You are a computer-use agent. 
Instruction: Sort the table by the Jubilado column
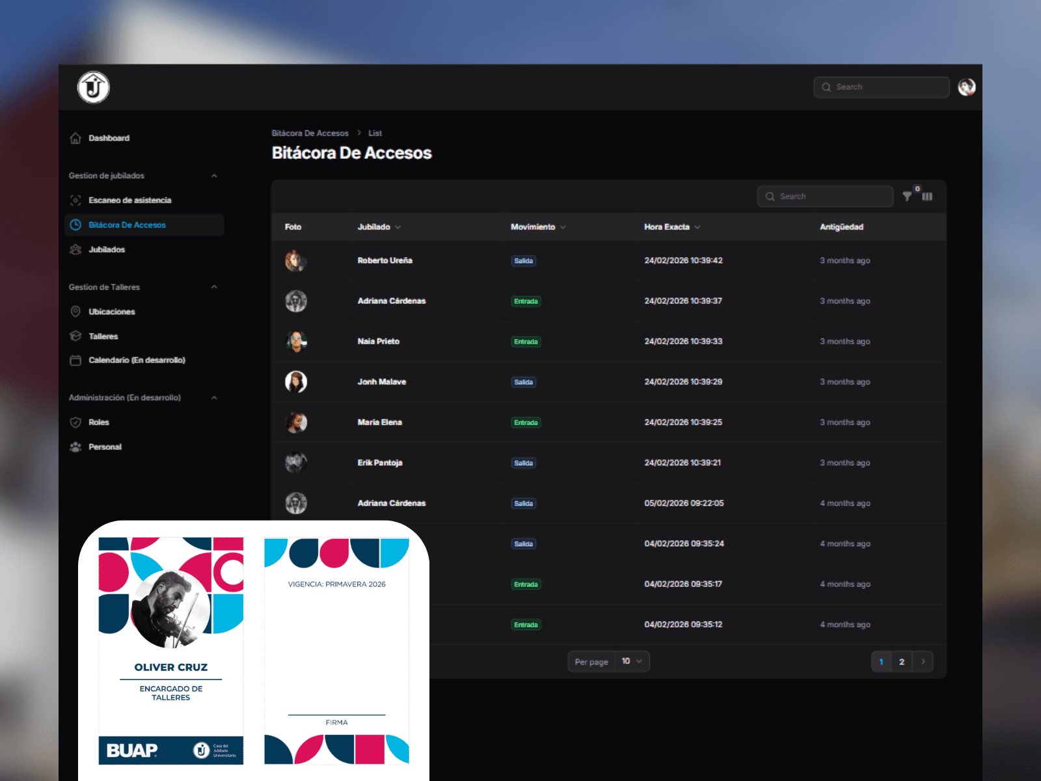[379, 227]
